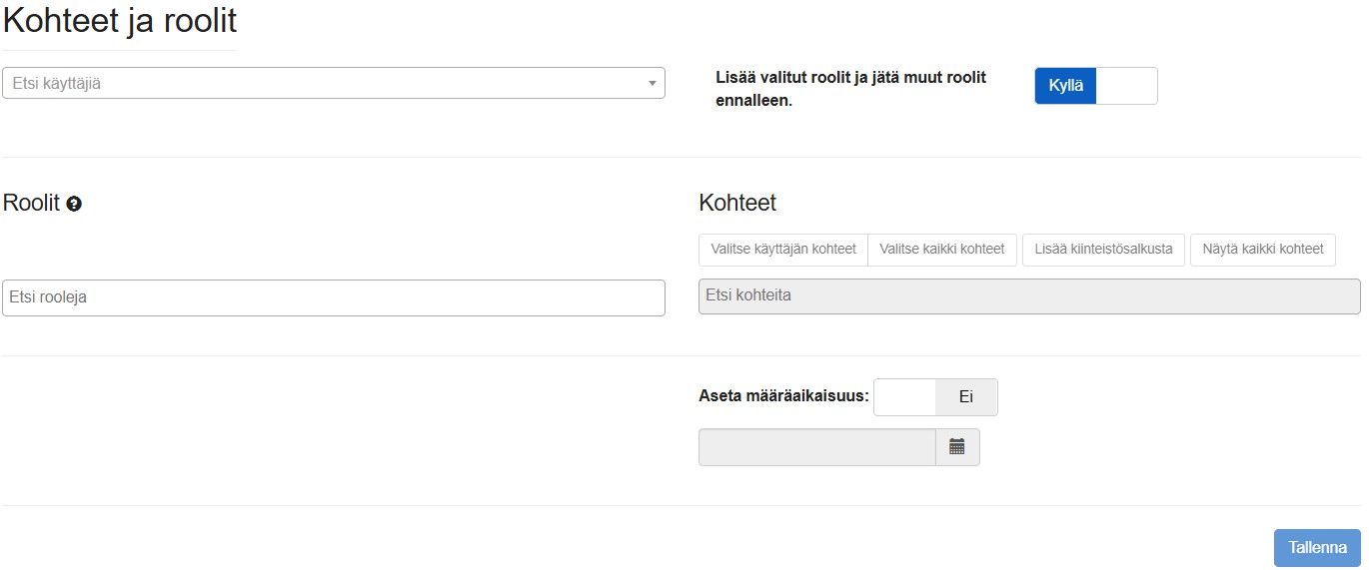Click the Kohteet section heading

pos(737,203)
